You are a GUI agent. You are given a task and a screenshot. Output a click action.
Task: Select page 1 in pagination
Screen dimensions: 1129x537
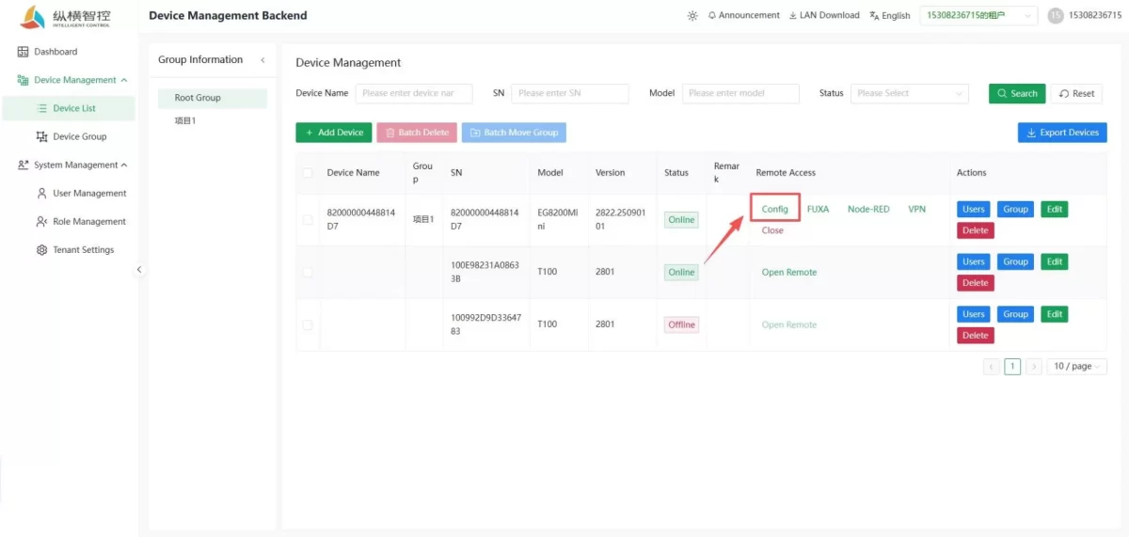click(x=1012, y=367)
